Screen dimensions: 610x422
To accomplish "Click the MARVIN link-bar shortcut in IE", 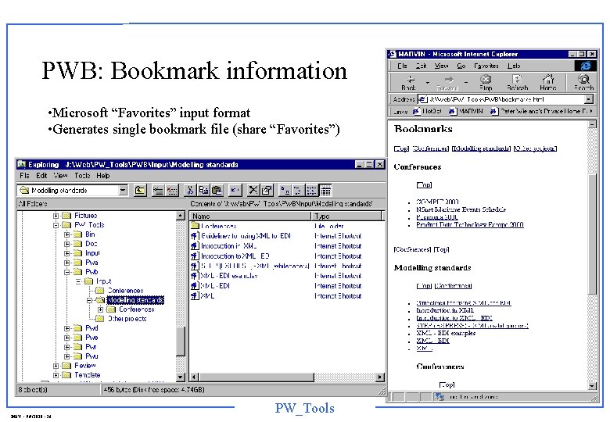I will point(465,111).
